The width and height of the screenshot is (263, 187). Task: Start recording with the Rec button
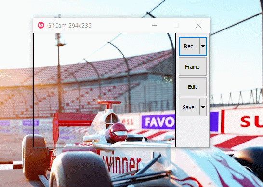(189, 46)
